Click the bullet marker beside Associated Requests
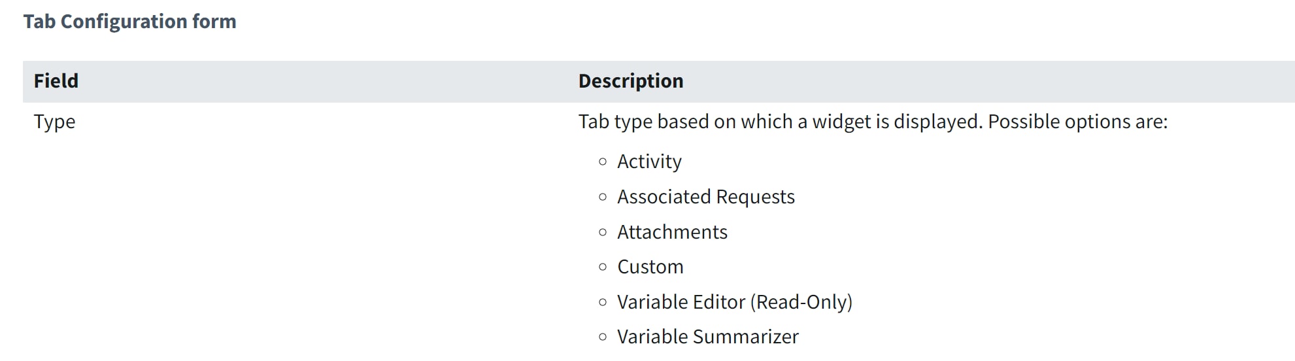The height and width of the screenshot is (361, 1295). pos(603,197)
